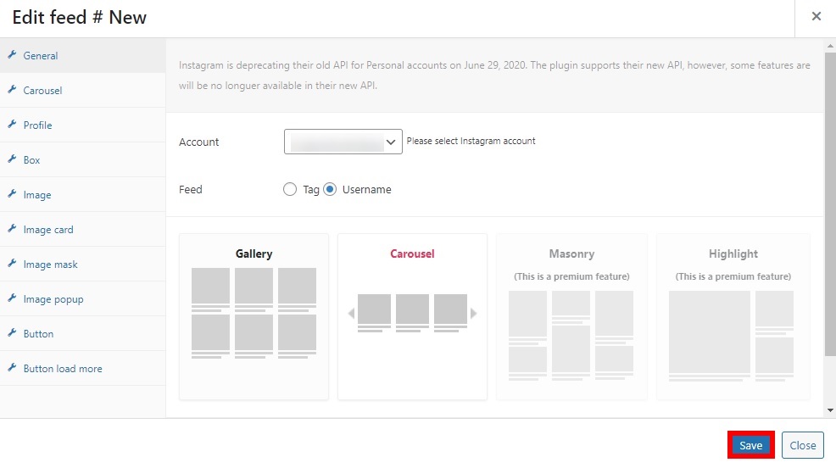Click the wrench icon beside Image mask
Screen dimensions: 836x468
click(12, 264)
